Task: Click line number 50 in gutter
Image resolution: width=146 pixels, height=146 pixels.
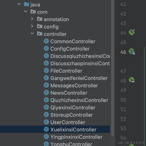Action: coord(123,100)
